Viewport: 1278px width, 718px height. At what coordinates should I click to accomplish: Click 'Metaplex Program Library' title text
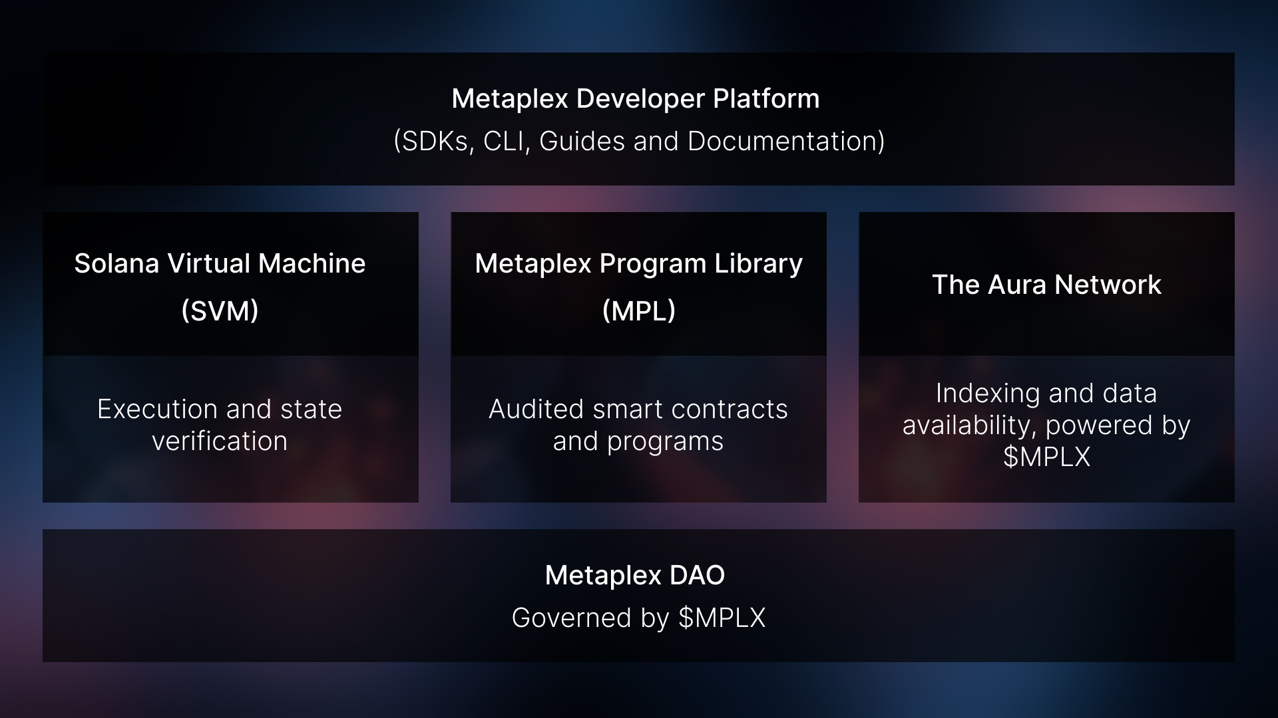click(x=638, y=263)
